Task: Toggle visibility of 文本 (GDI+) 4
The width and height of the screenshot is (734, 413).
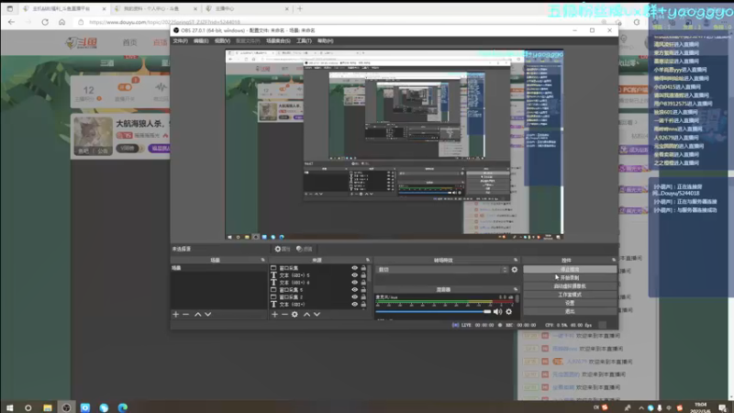Action: tap(354, 283)
